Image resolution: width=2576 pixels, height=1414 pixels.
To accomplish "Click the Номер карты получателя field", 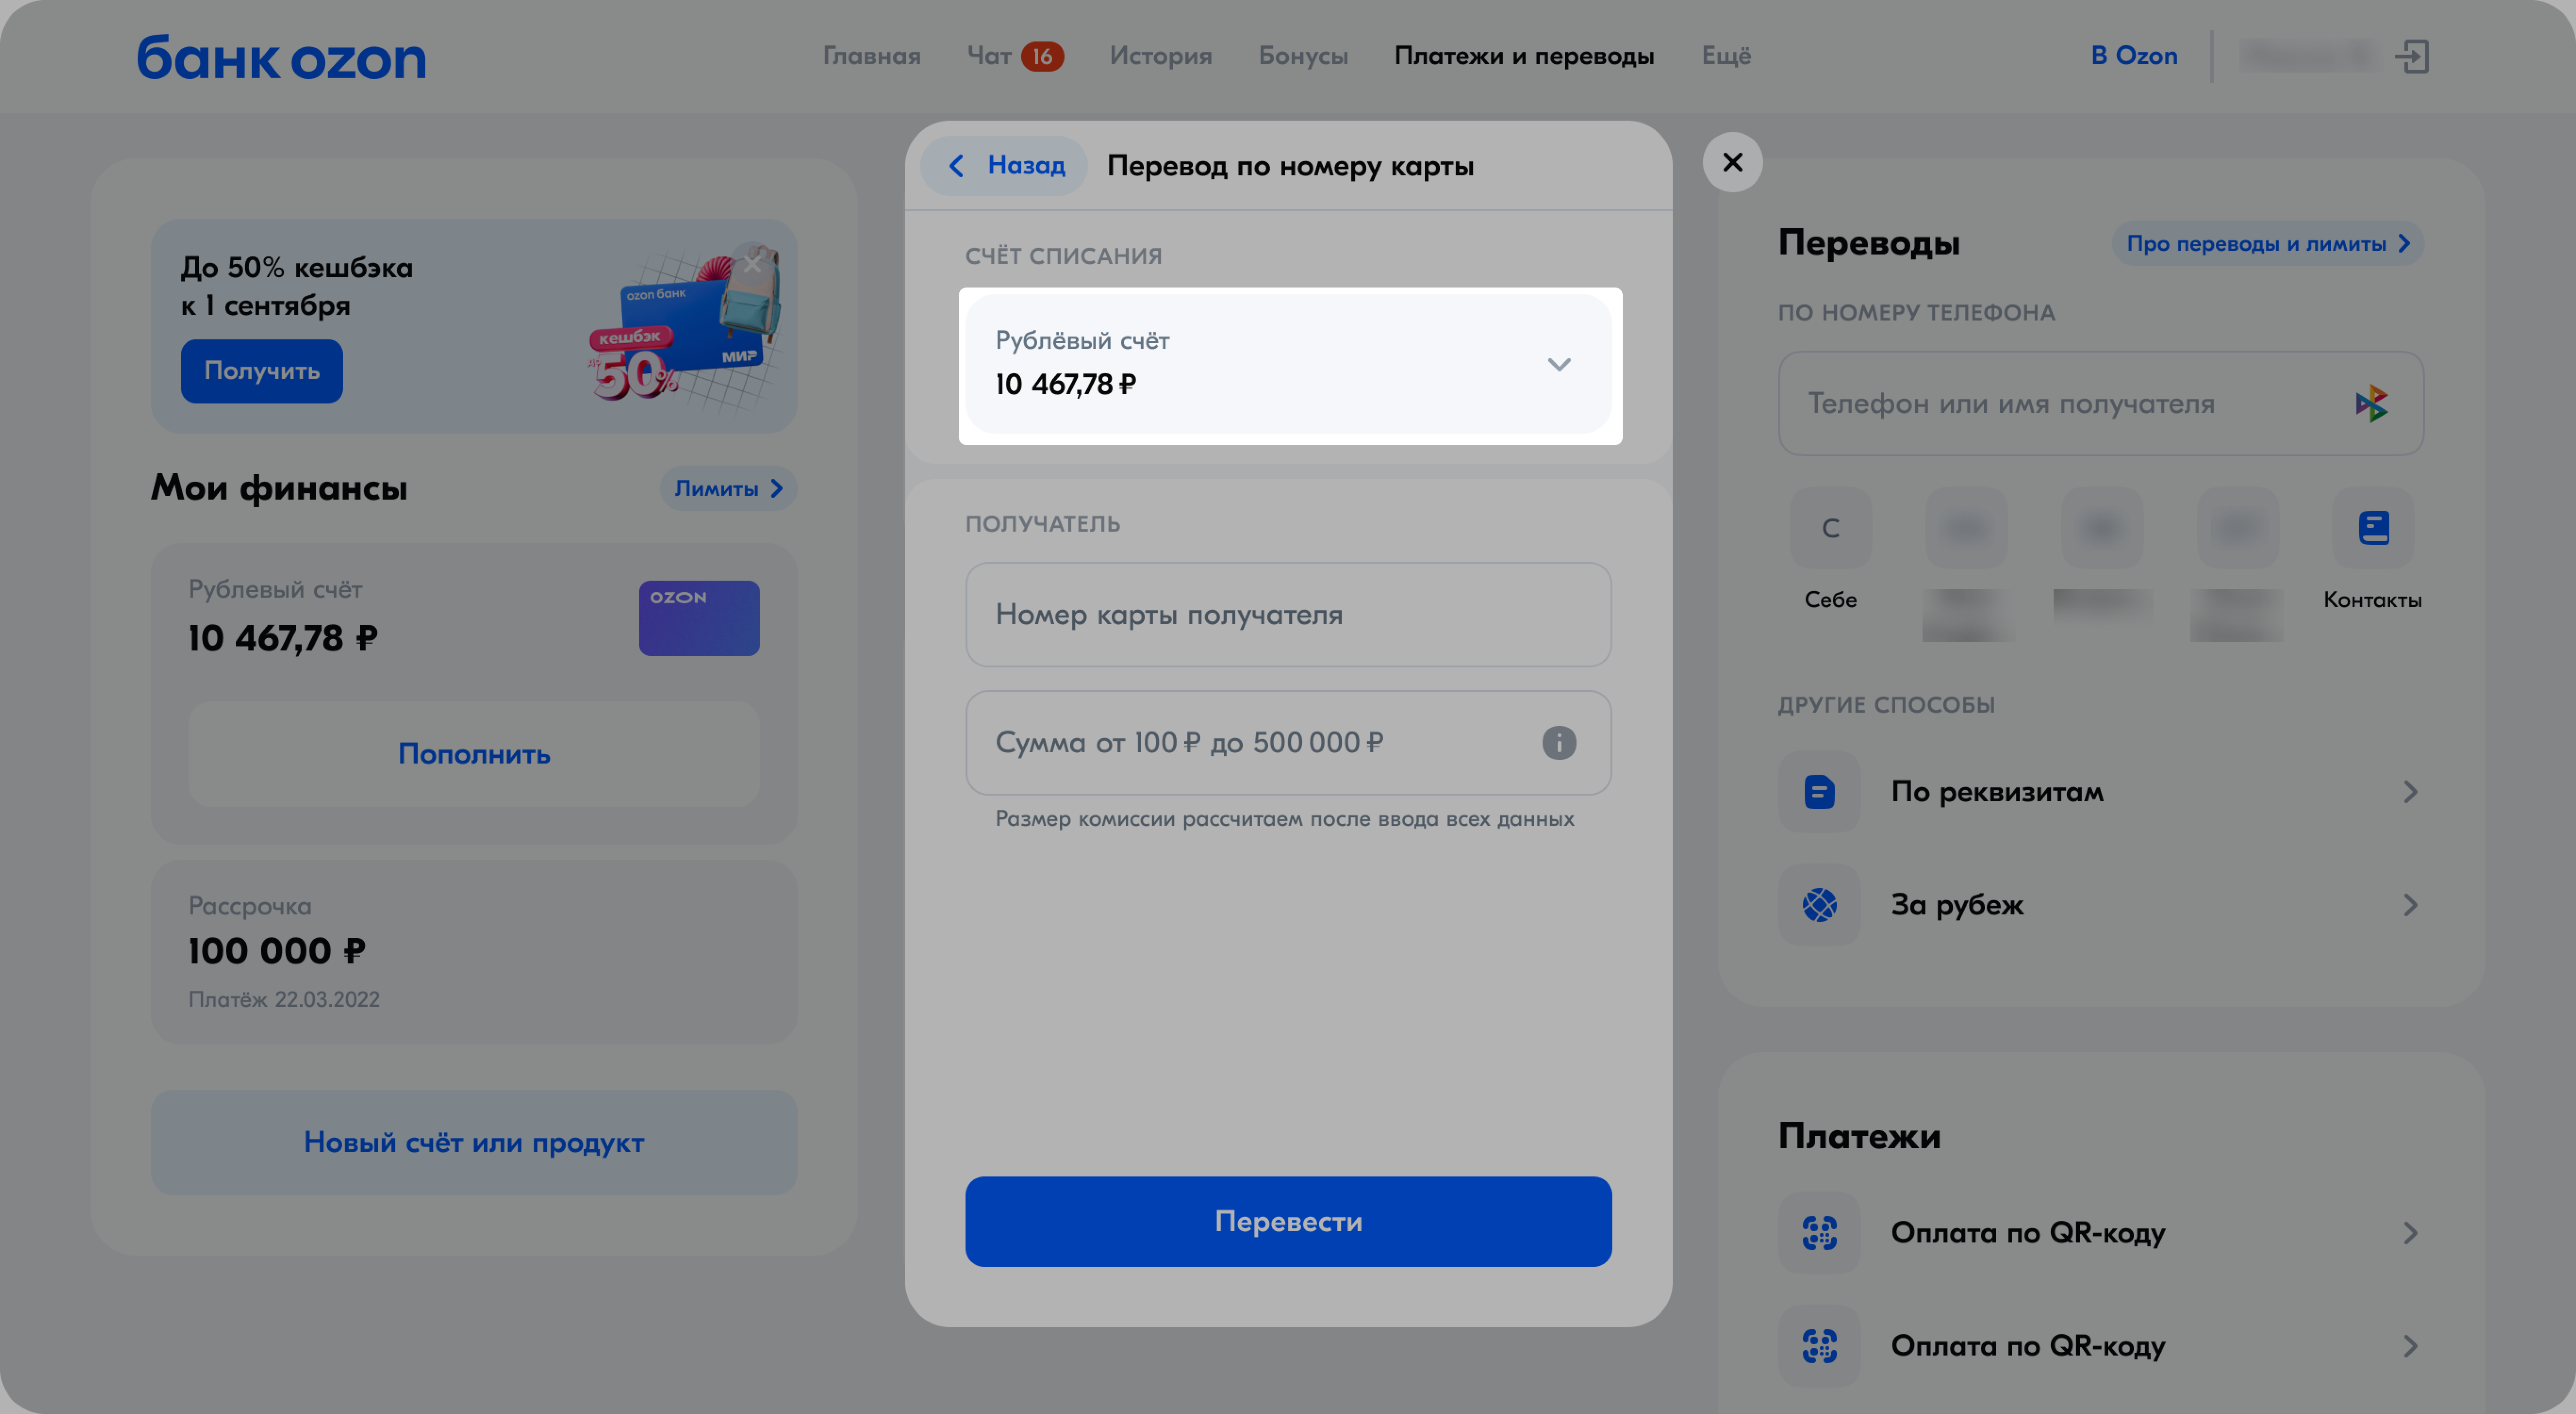I will click(1288, 614).
